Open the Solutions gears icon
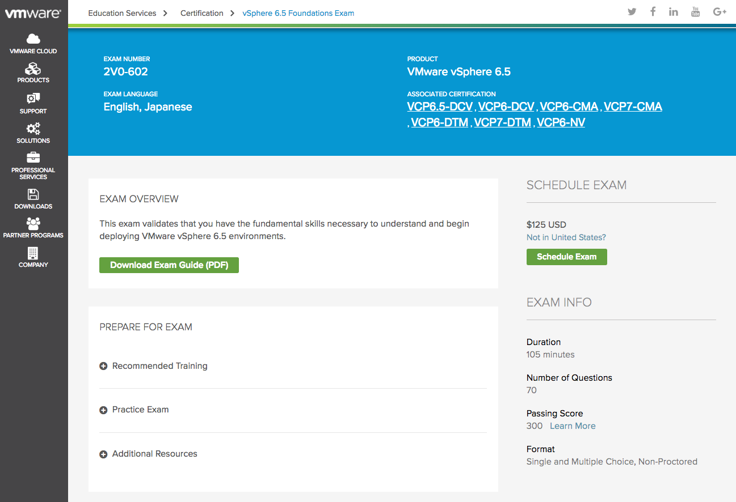This screenshot has height=502, width=736. (33, 129)
